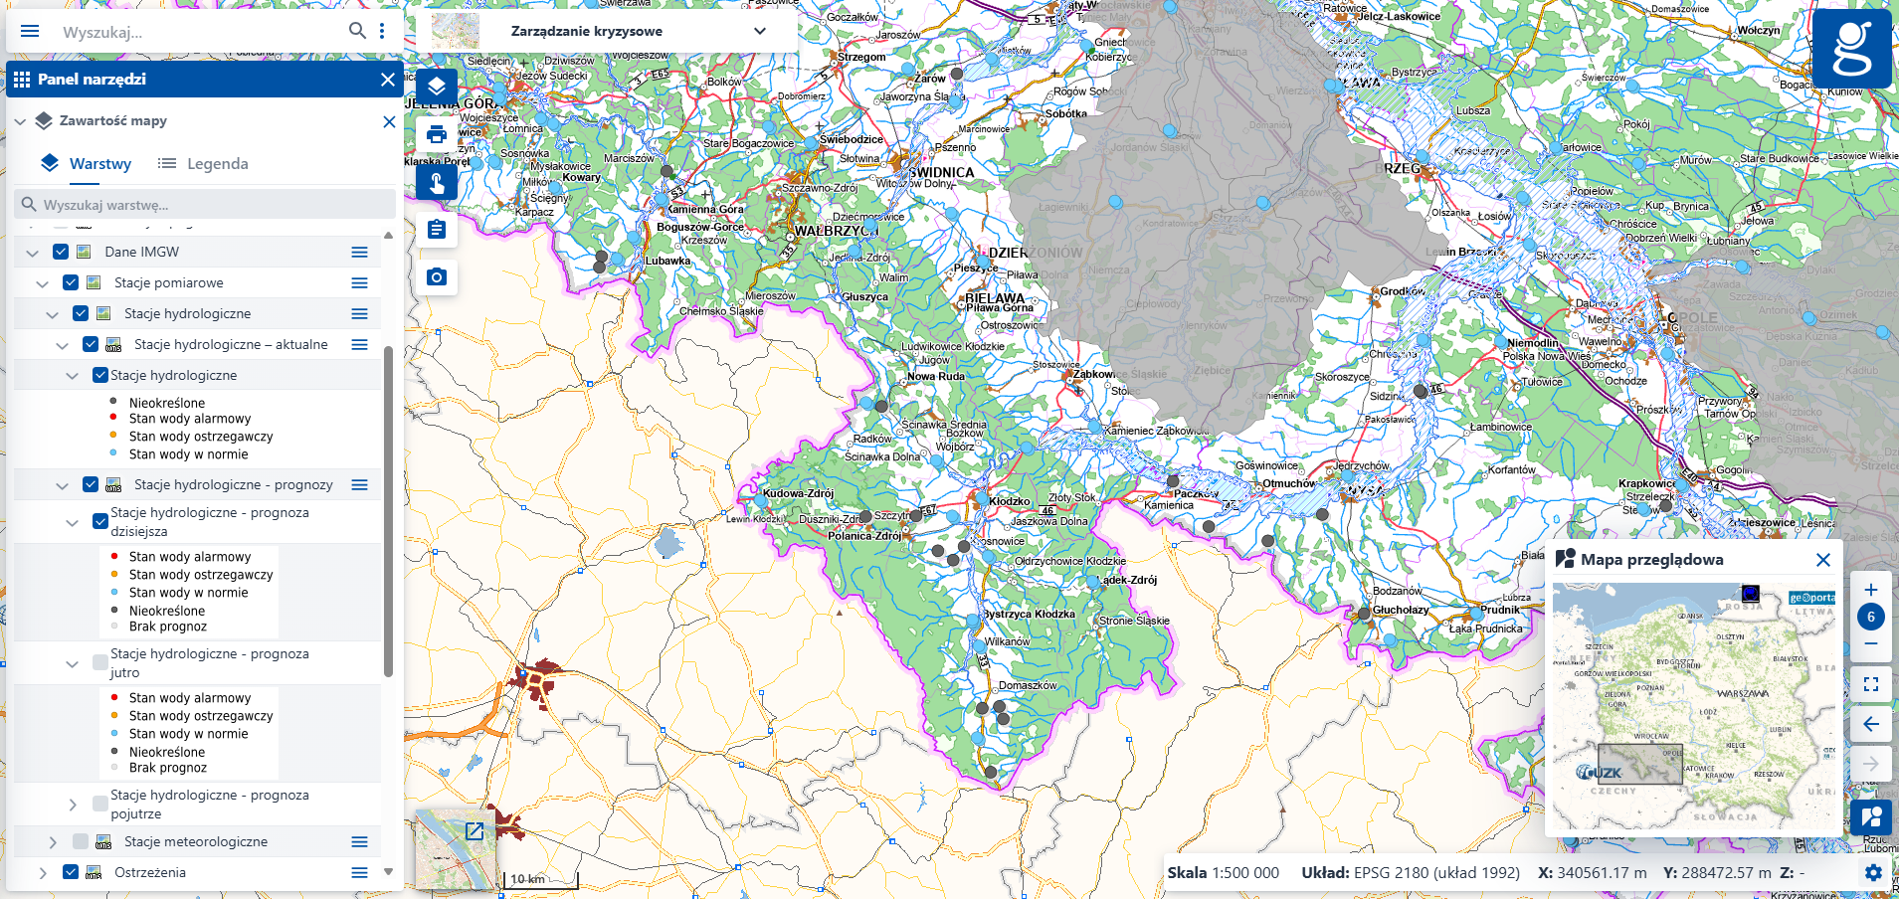Capture the map with the camera tool
The image size is (1899, 899).
436,277
